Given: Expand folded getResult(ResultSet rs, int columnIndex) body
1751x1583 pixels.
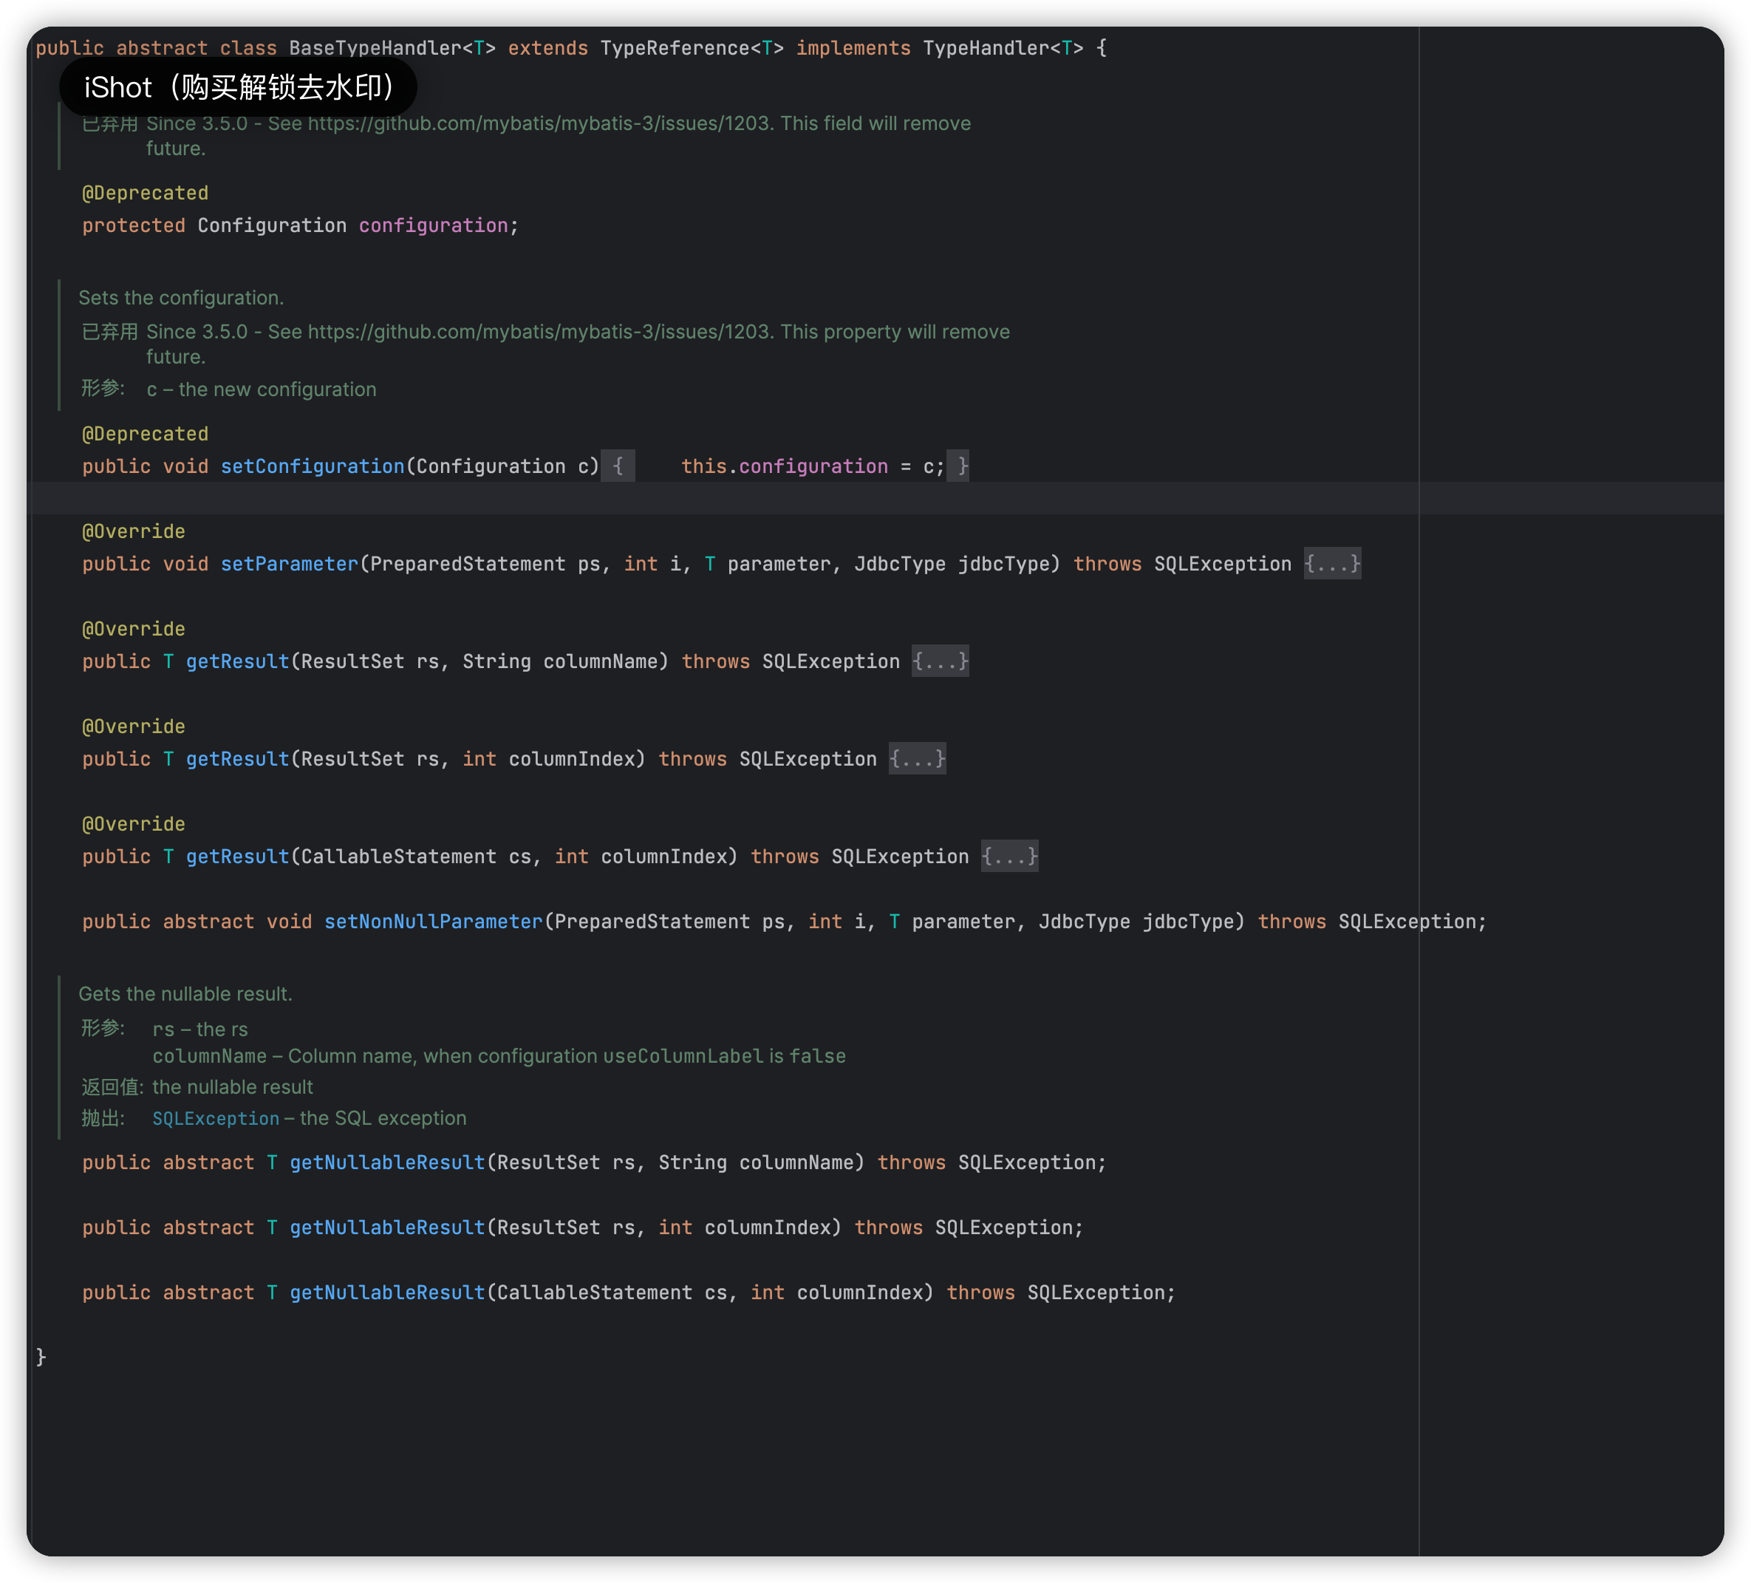Looking at the screenshot, I should (917, 758).
